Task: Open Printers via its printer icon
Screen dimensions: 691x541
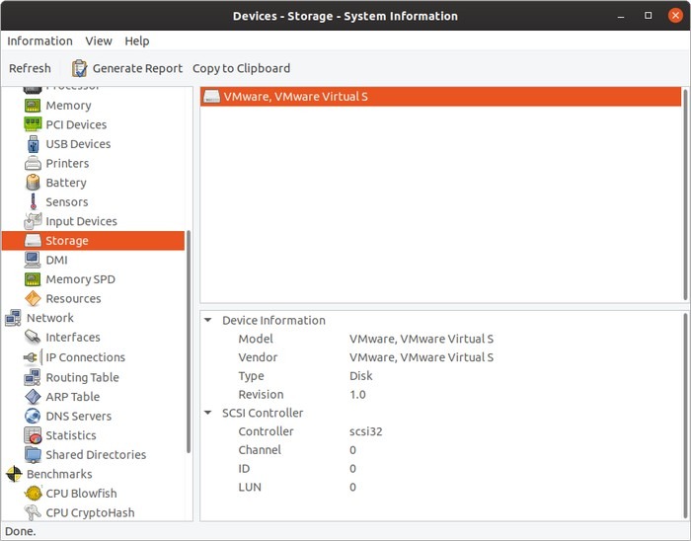Action: click(33, 163)
